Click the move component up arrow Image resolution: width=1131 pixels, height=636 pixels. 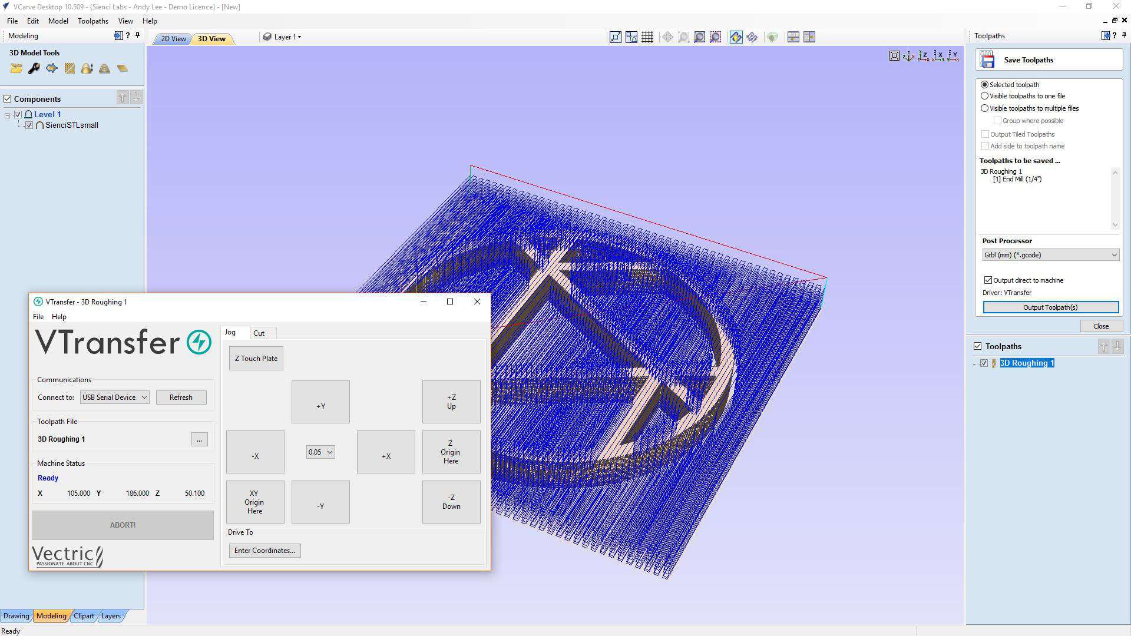coord(122,97)
